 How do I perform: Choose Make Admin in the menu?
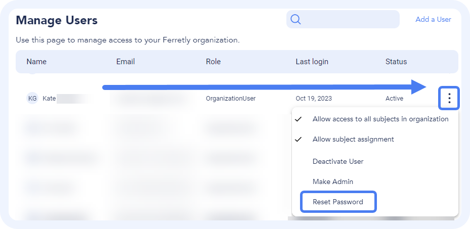click(332, 181)
